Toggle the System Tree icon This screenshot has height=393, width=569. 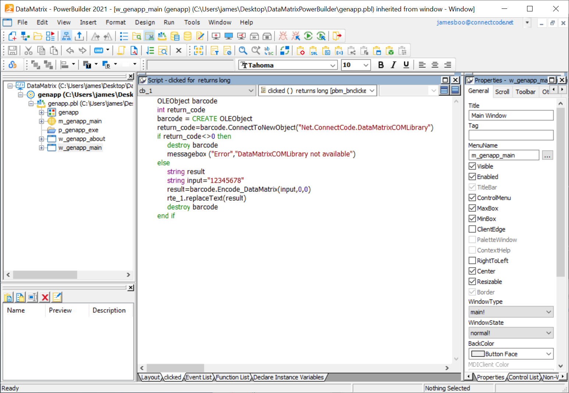click(66, 36)
